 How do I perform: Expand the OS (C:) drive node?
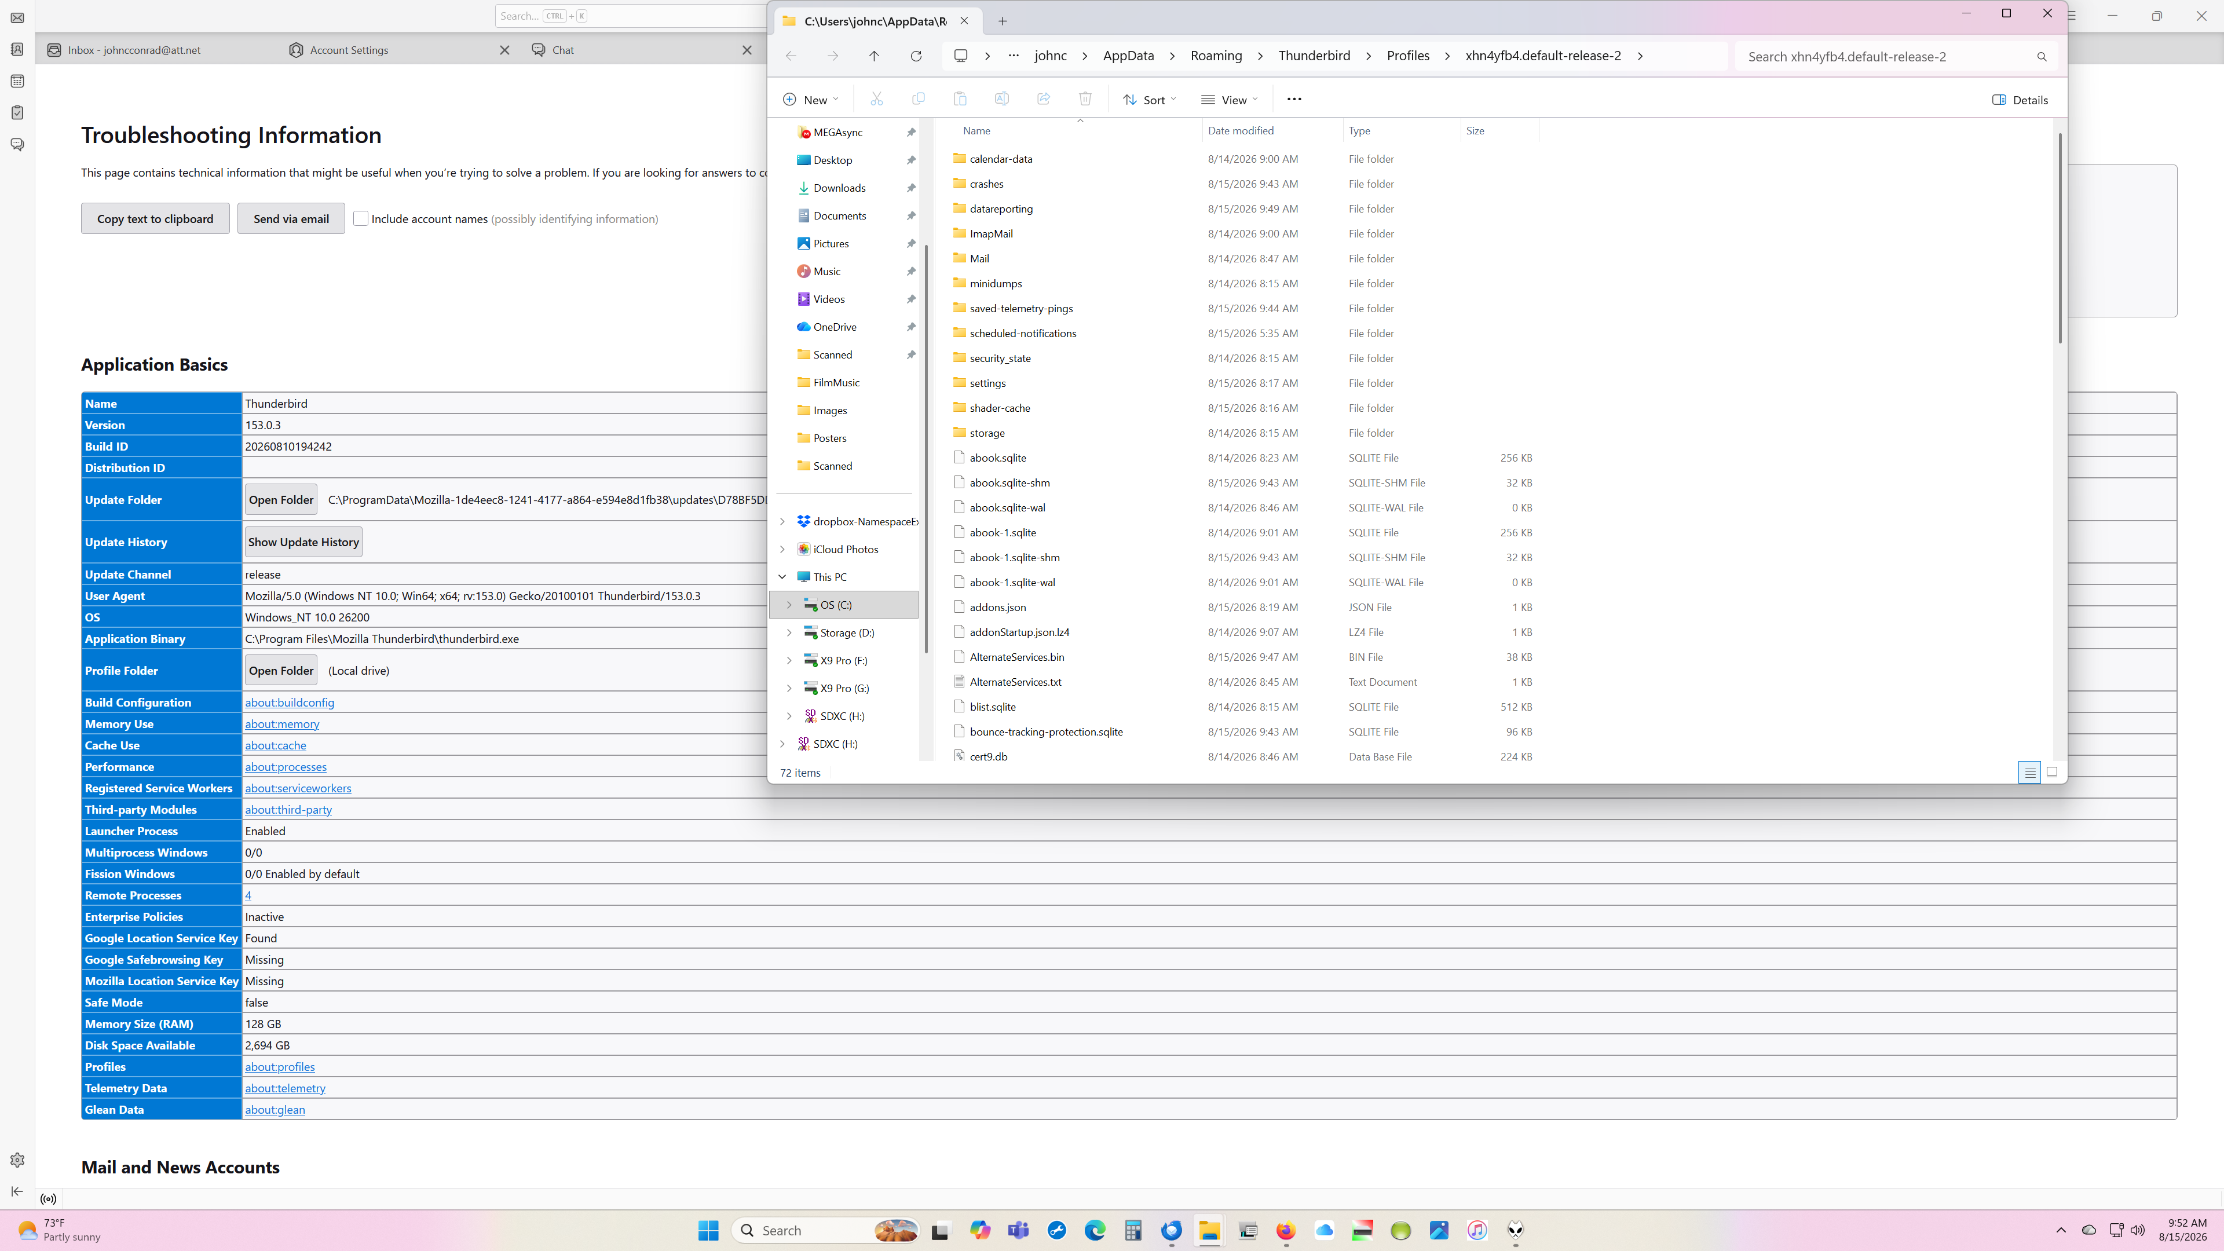[x=789, y=605]
